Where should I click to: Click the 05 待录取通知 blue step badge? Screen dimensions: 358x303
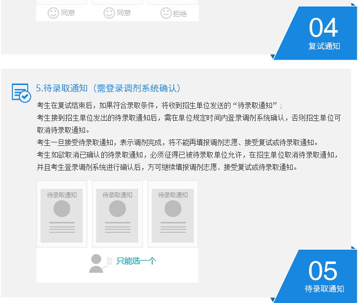316,276
